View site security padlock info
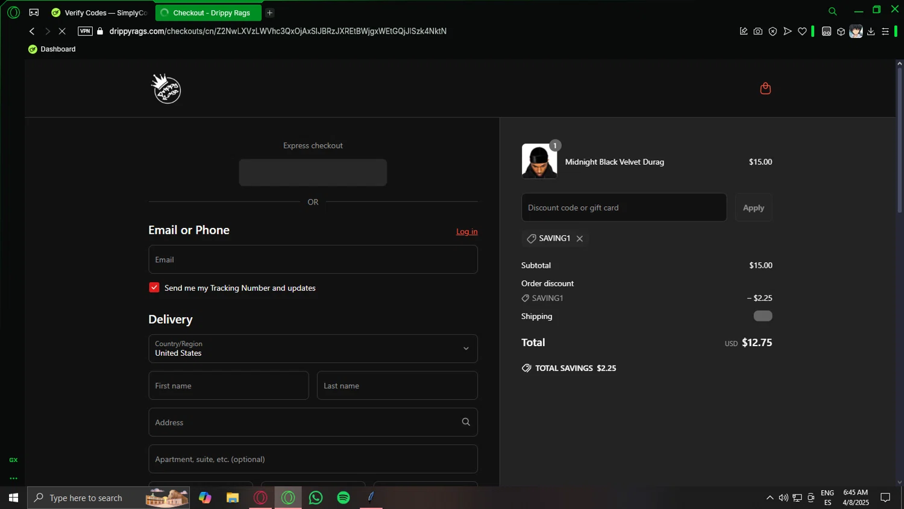The width and height of the screenshot is (904, 509). [x=100, y=31]
